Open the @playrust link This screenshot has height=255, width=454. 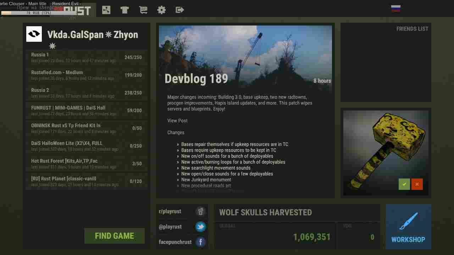pyautogui.click(x=170, y=227)
